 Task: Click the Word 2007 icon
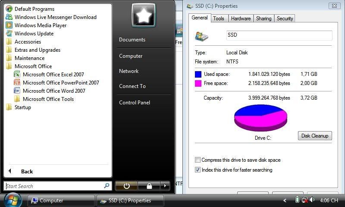[17, 91]
